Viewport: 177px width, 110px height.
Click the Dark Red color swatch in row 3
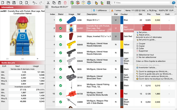122,36
